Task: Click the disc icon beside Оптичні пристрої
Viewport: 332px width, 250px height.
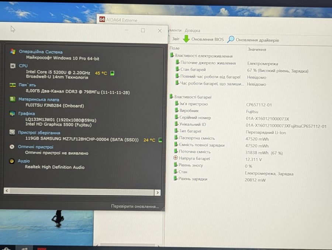Action: 12,147
